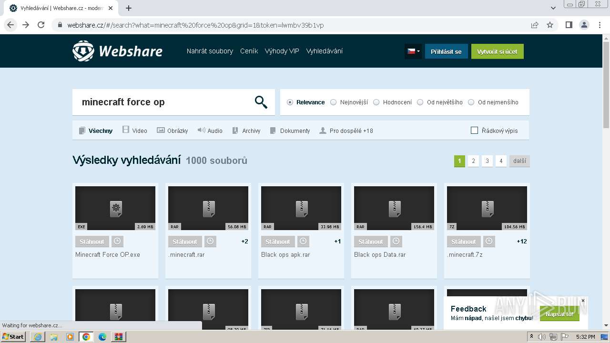Filter by Pro dospělé +18
Image resolution: width=610 pixels, height=343 pixels.
346,131
